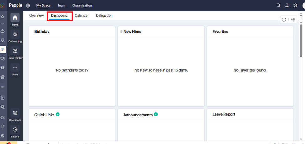Image resolution: width=305 pixels, height=144 pixels.
Task: Open the Home sidebar icon
Action: [x=15, y=18]
